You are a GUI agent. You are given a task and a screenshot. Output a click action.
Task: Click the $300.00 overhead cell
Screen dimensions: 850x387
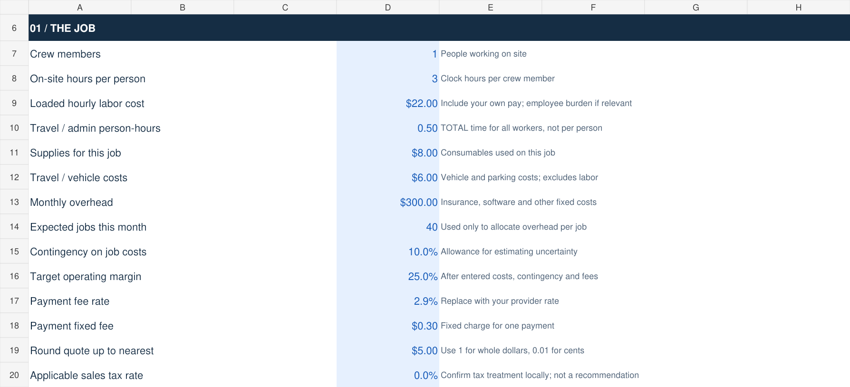click(388, 202)
